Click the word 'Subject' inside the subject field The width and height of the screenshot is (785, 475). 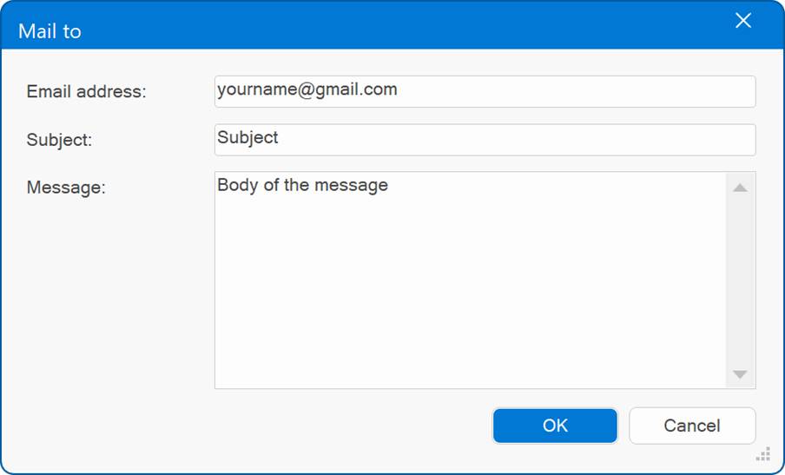247,138
